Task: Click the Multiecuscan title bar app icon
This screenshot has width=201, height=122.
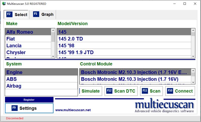Action: click(4, 4)
